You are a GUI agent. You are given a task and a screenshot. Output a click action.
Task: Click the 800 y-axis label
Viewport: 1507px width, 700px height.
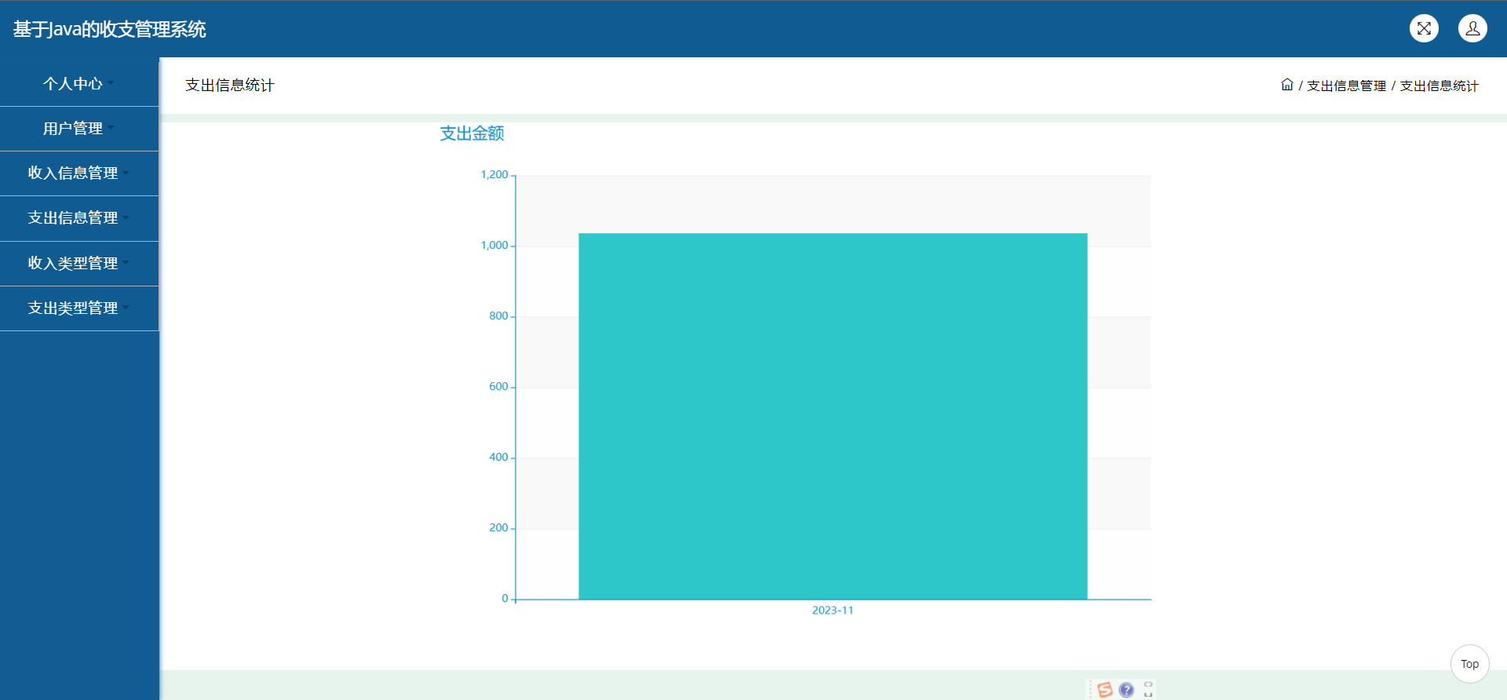pos(498,316)
